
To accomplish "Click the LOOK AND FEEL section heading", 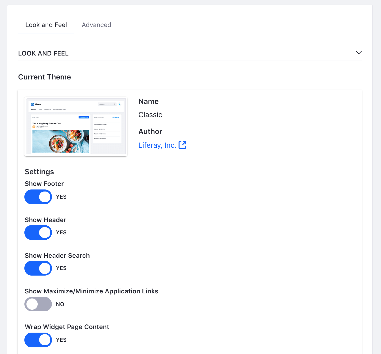I will (x=43, y=53).
